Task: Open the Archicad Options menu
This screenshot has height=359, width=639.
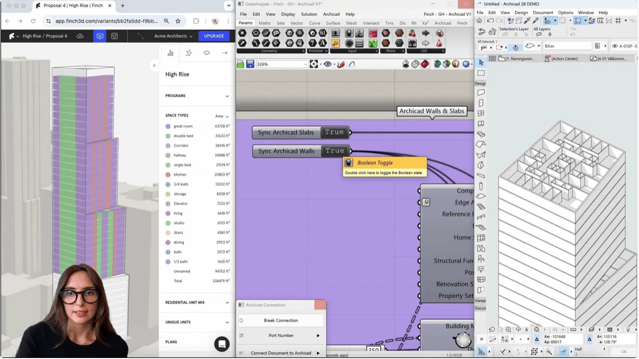Action: (565, 12)
